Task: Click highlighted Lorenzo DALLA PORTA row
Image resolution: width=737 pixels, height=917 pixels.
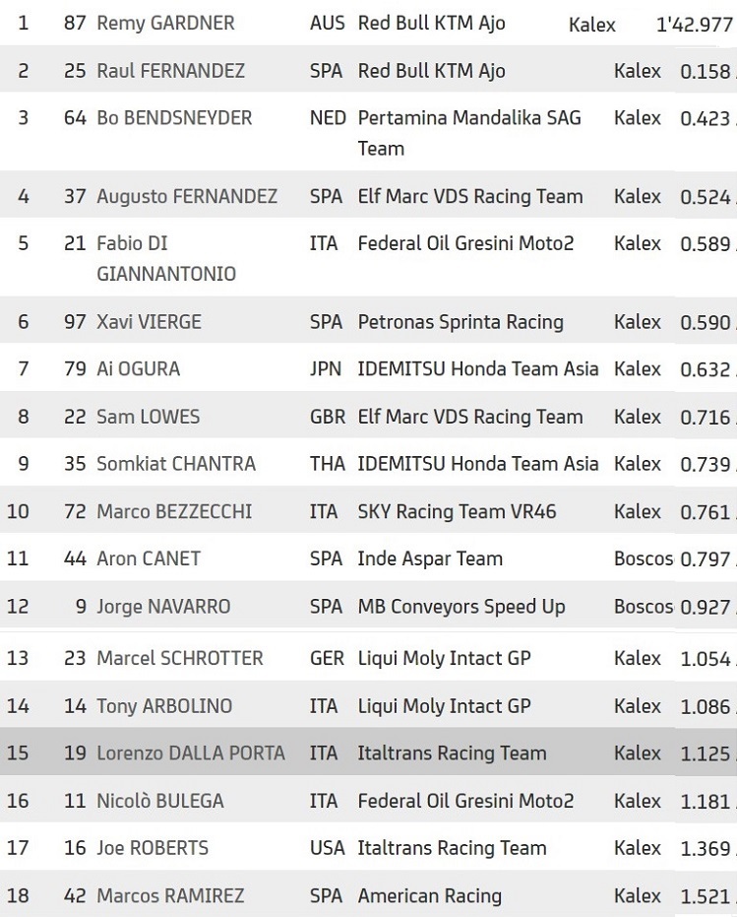Action: coord(368,753)
